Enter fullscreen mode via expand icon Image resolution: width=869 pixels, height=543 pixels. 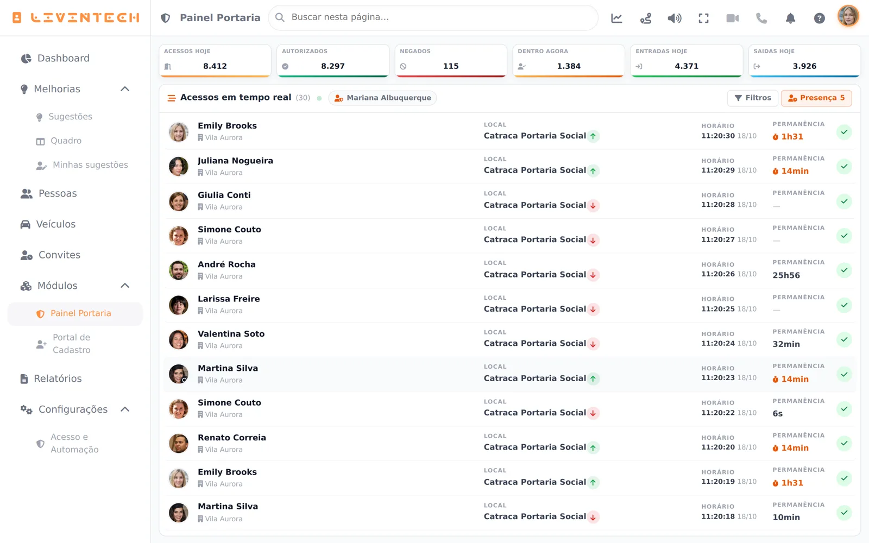coord(703,18)
